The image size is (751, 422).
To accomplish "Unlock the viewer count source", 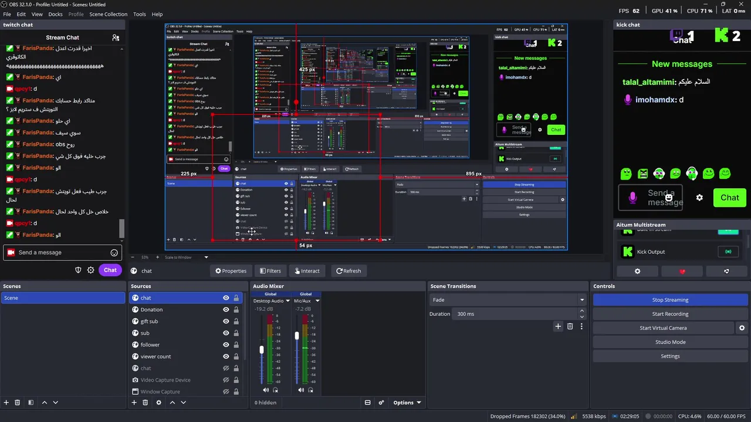I will pos(236,356).
